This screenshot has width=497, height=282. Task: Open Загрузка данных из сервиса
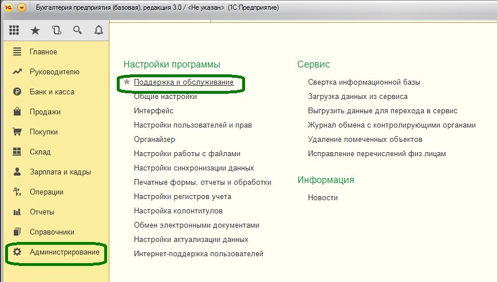pyautogui.click(x=357, y=97)
